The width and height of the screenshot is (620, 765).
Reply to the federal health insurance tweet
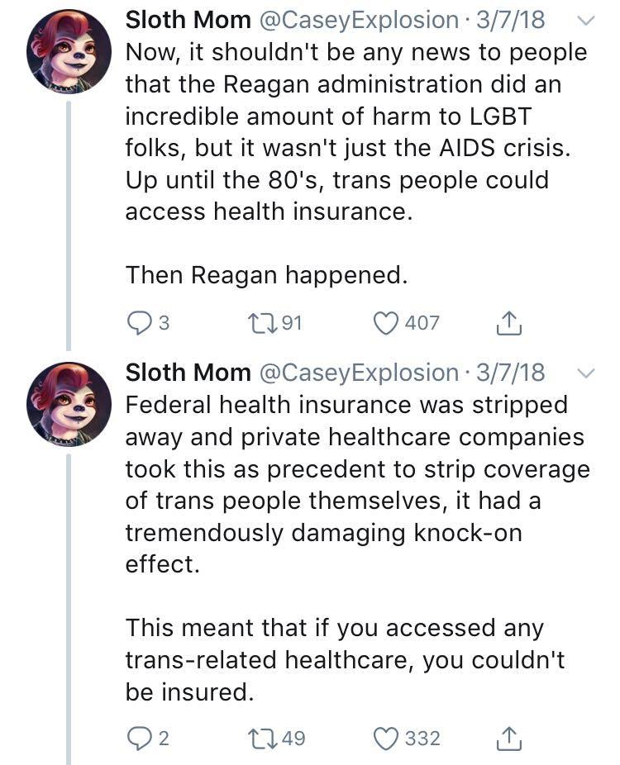138,738
